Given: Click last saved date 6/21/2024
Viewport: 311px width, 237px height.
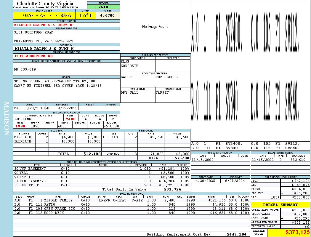Looking at the screenshot, I should 235,181.
